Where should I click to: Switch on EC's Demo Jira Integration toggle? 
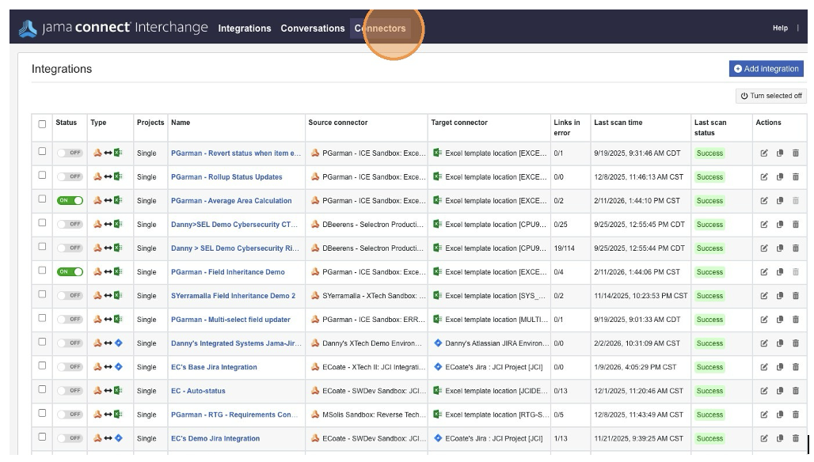(x=70, y=438)
